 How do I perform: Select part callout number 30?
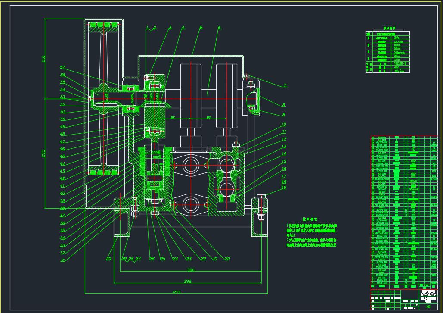pos(108,259)
